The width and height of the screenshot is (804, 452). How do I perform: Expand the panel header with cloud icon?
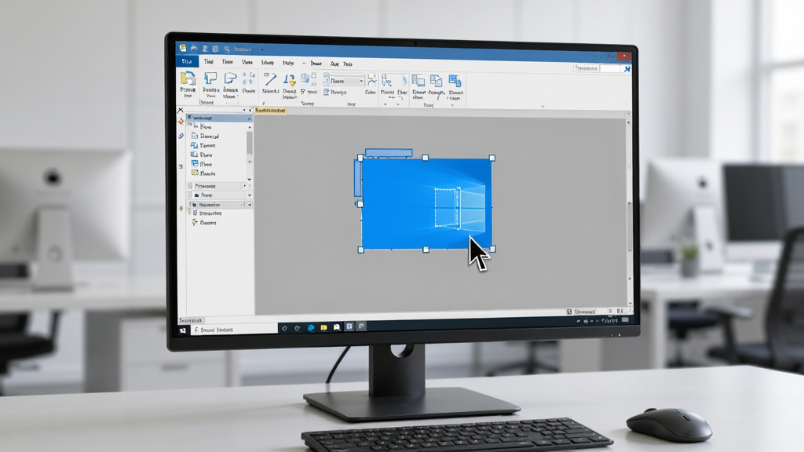coord(220,195)
